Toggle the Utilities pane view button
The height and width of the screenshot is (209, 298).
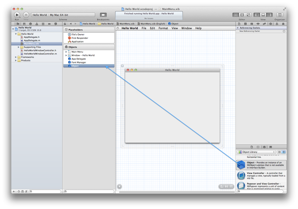pyautogui.click(x=269, y=15)
